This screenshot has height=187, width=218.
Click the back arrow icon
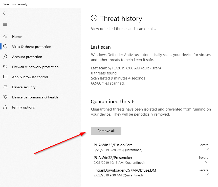pyautogui.click(x=5, y=13)
